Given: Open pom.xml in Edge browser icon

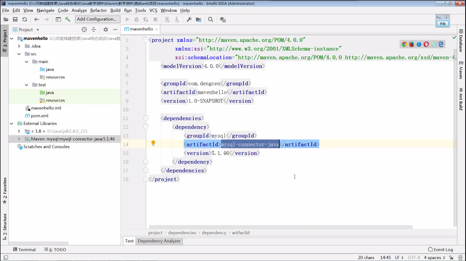Looking at the screenshot, I should click(x=441, y=44).
